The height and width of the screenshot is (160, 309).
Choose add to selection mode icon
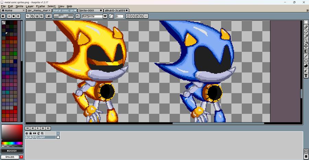[33, 16]
